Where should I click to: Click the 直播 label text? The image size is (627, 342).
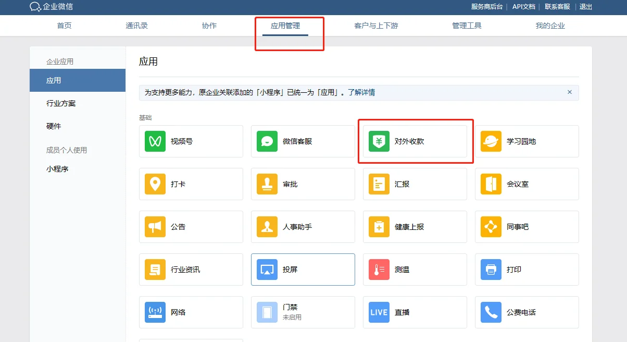tap(402, 312)
